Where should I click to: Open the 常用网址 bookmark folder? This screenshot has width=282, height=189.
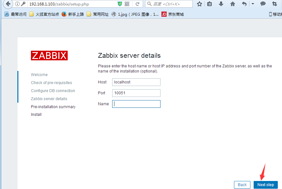(x=98, y=14)
